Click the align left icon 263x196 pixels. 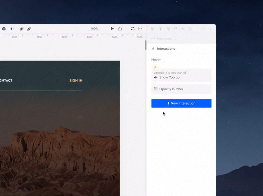(x=153, y=29)
